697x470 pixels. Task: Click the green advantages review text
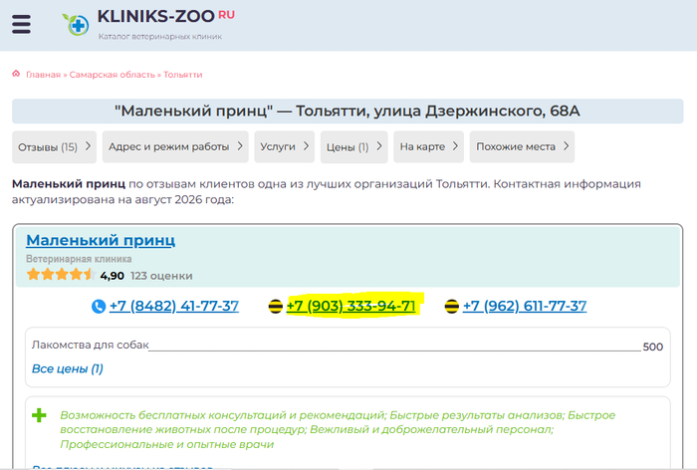[x=338, y=429]
